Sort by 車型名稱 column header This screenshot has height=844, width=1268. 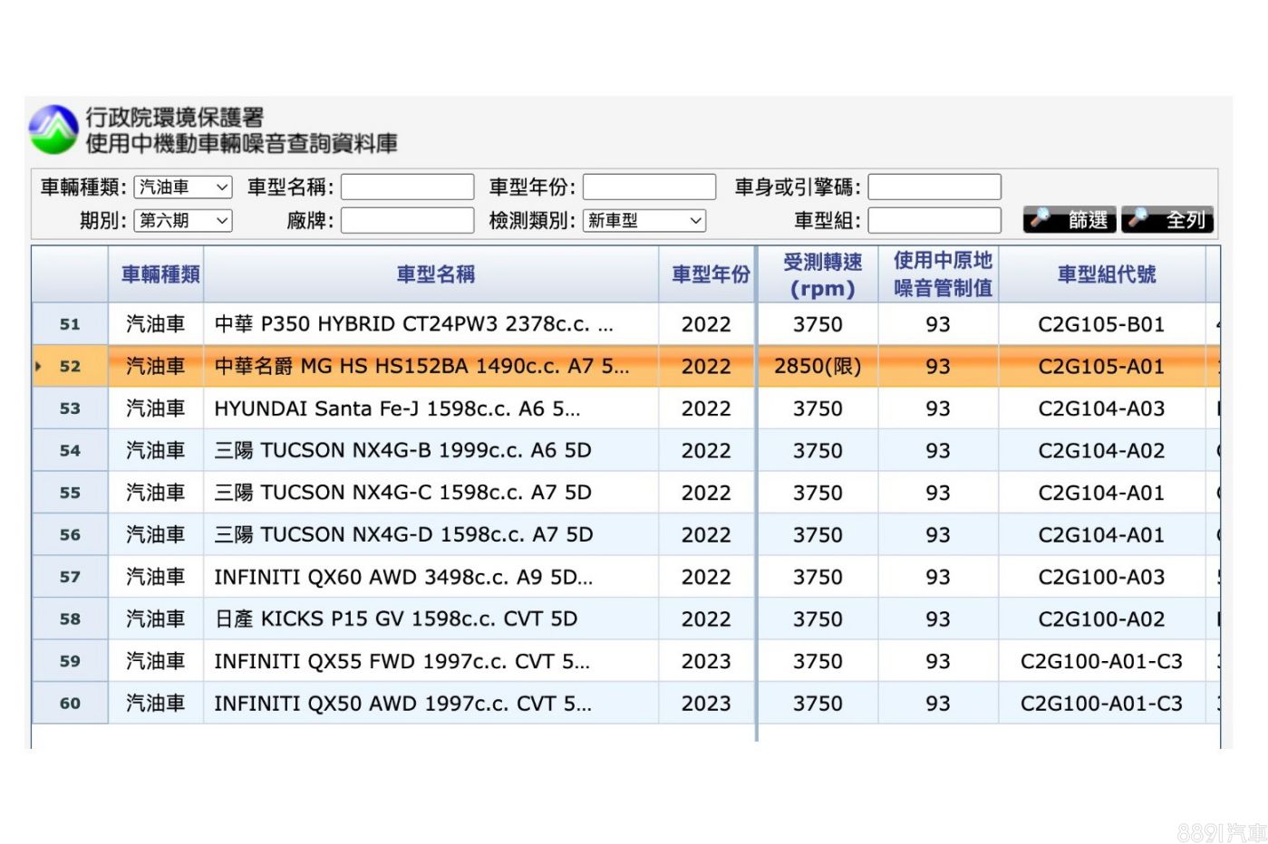435,274
